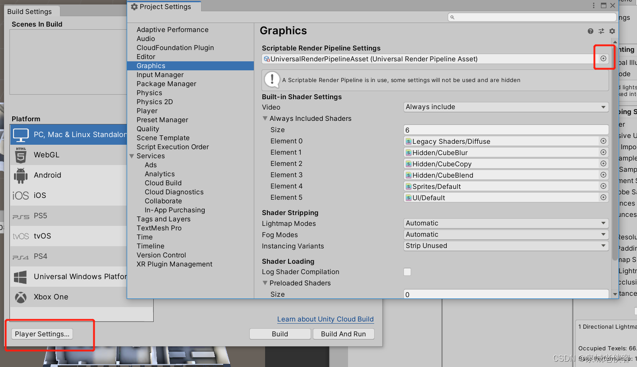Open the object picker for UI/Default shader
637x367 pixels.
coord(603,197)
